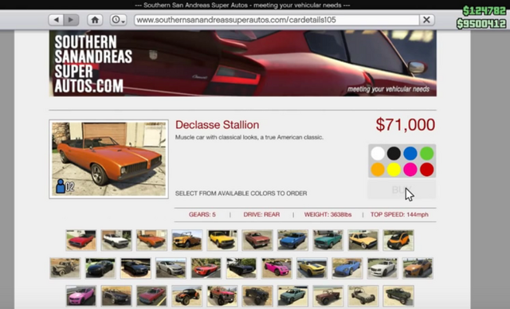Viewport: 510px width, 309px height.
Task: Close the in-game browser with the X
Action: pyautogui.click(x=426, y=20)
